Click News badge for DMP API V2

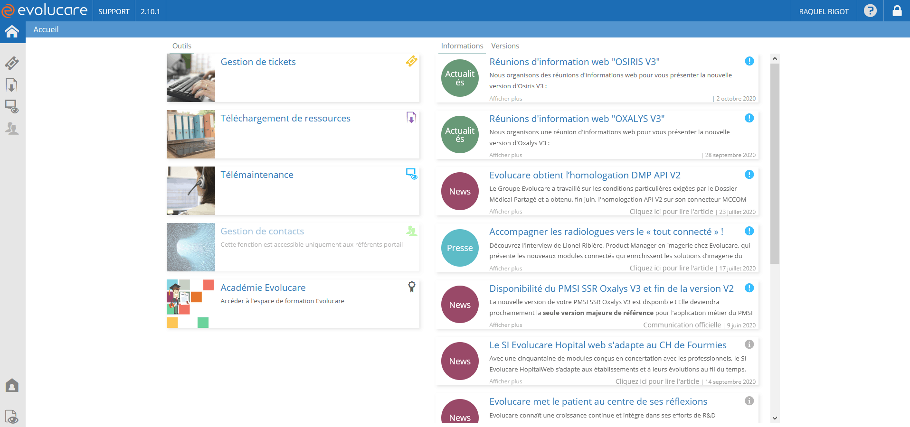(x=460, y=191)
